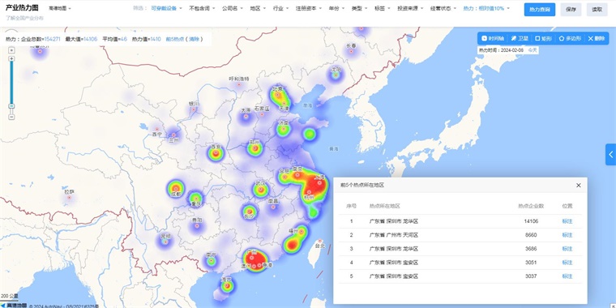616x308 pixels.
Task: Click 标注 in the 3051 row
Action: click(x=567, y=263)
